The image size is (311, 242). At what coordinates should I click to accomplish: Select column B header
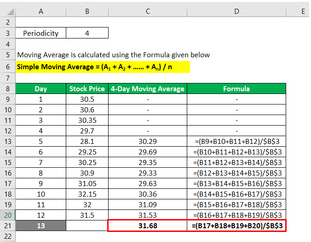pyautogui.click(x=87, y=11)
